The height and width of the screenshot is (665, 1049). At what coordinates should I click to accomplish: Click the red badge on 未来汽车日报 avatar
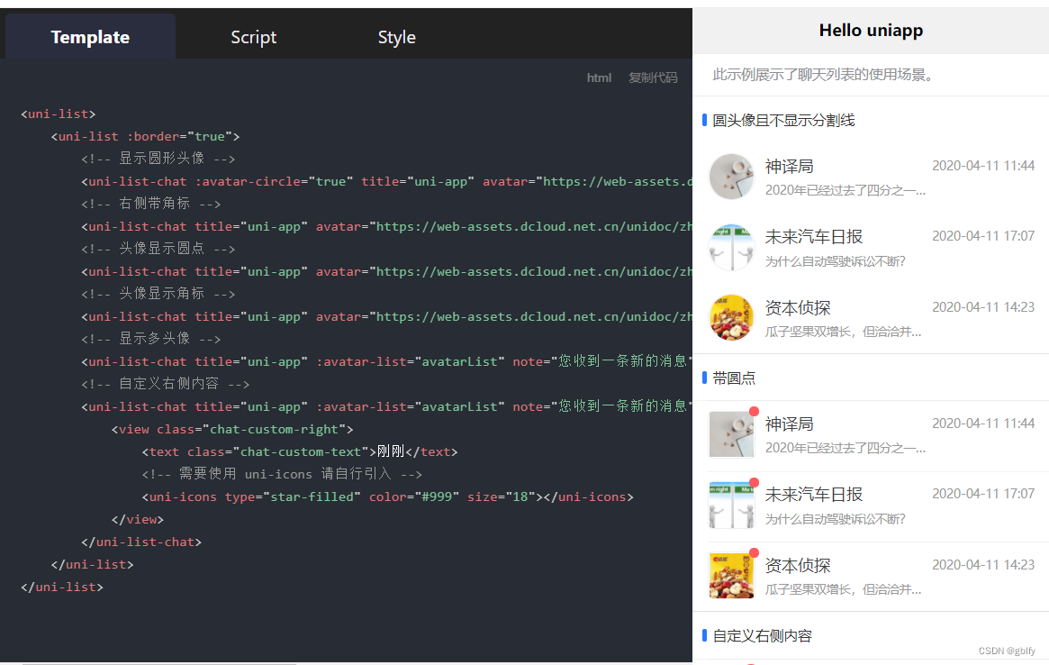click(x=754, y=482)
